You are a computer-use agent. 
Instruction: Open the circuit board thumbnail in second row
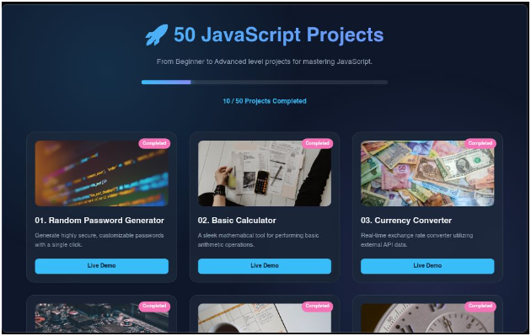(102, 317)
